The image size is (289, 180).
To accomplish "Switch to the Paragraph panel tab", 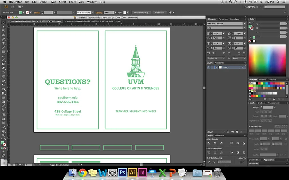I will pos(223,19).
